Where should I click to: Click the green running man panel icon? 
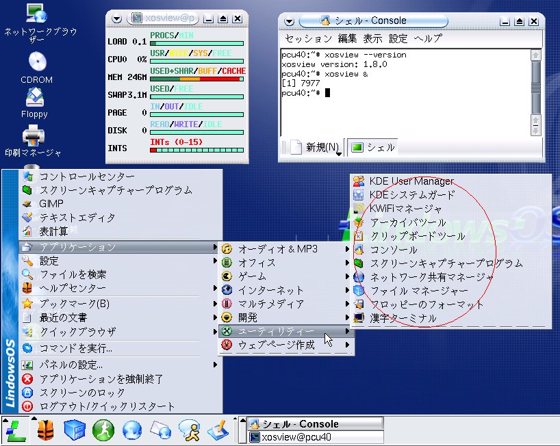point(103,430)
